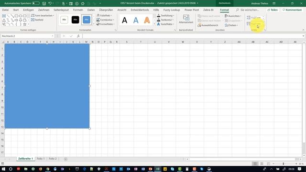Open the Datei tab
The image size is (306, 172).
pyautogui.click(x=5, y=10)
